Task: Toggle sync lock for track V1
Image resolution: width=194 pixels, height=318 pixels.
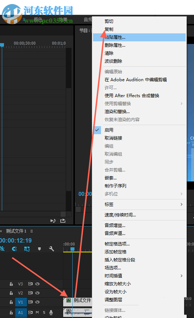Action: tap(31, 302)
